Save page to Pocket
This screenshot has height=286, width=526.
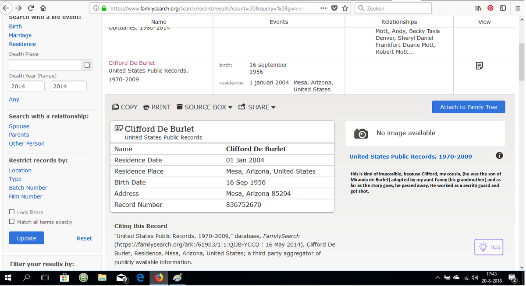[334, 8]
